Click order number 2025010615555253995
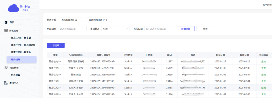The height and width of the screenshot is (98, 272). point(103,68)
